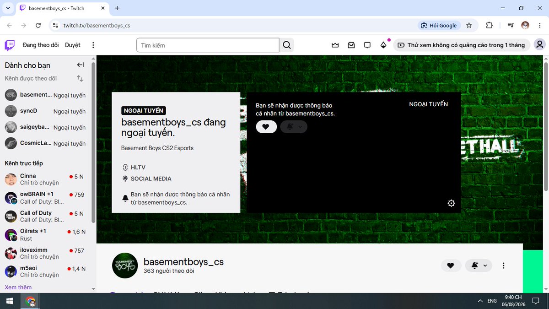Screen dimensions: 549x309
Task: Click the white heart button in player overlay
Action: coord(266,127)
